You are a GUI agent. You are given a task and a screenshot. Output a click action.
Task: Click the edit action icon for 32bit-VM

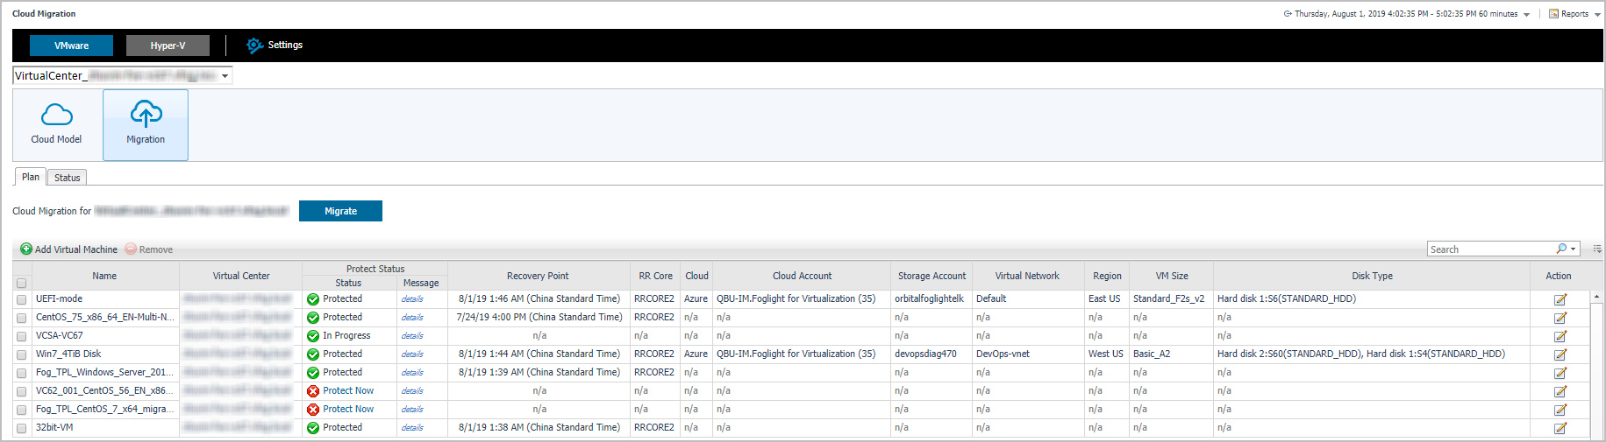tap(1560, 428)
